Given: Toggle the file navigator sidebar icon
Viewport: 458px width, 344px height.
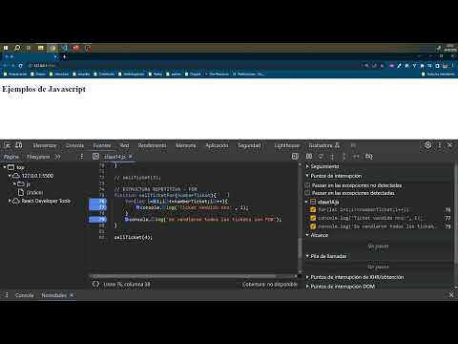Looking at the screenshot, I should click(95, 156).
